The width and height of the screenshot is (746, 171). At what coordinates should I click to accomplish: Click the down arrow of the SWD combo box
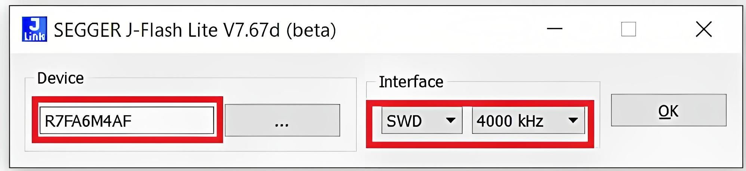coord(451,120)
